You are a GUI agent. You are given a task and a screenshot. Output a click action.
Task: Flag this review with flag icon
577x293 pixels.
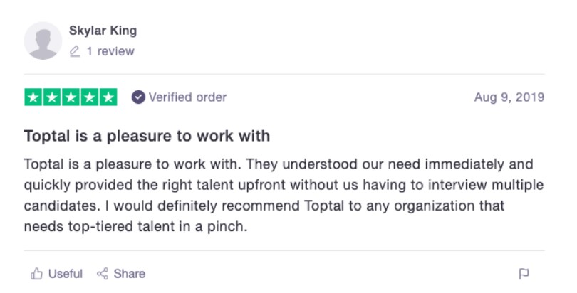[524, 274]
